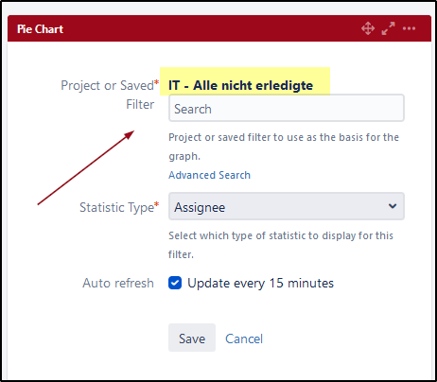437x382 pixels.
Task: Open the Advanced Search link
Action: click(x=209, y=175)
